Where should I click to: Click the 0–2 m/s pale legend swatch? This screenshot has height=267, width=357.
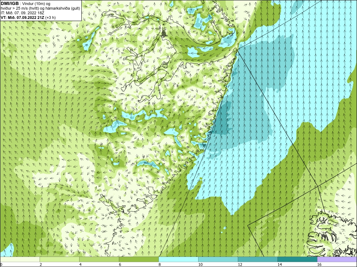point(20,259)
